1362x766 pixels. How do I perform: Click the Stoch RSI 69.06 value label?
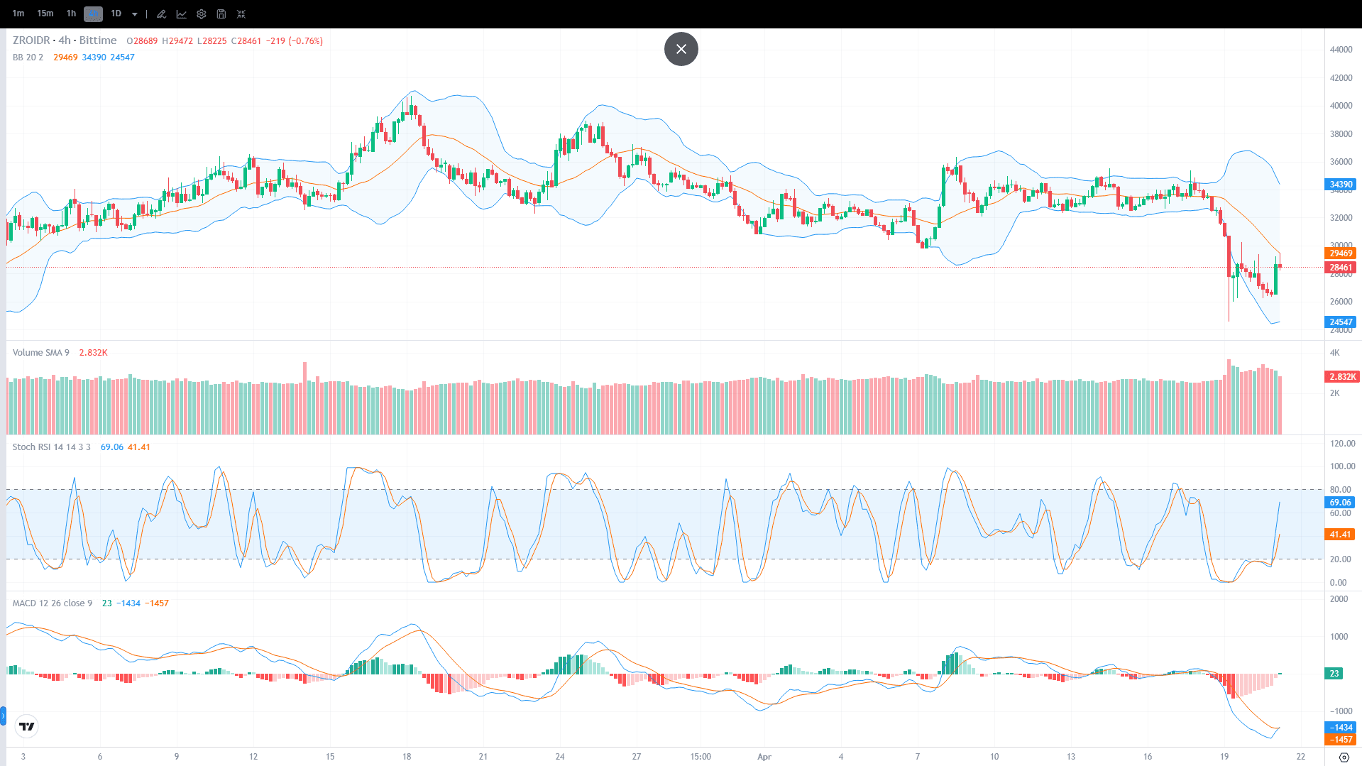point(111,447)
